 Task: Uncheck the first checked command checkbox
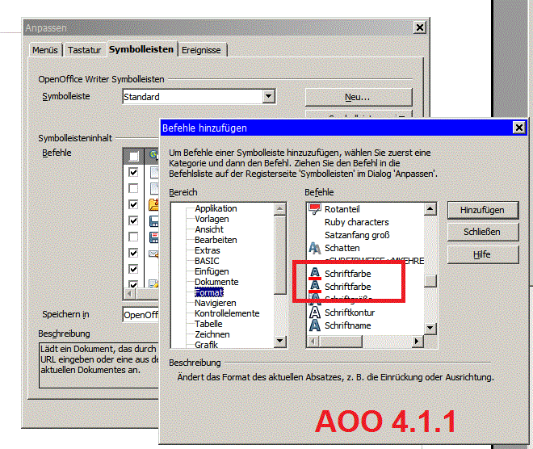pyautogui.click(x=133, y=173)
